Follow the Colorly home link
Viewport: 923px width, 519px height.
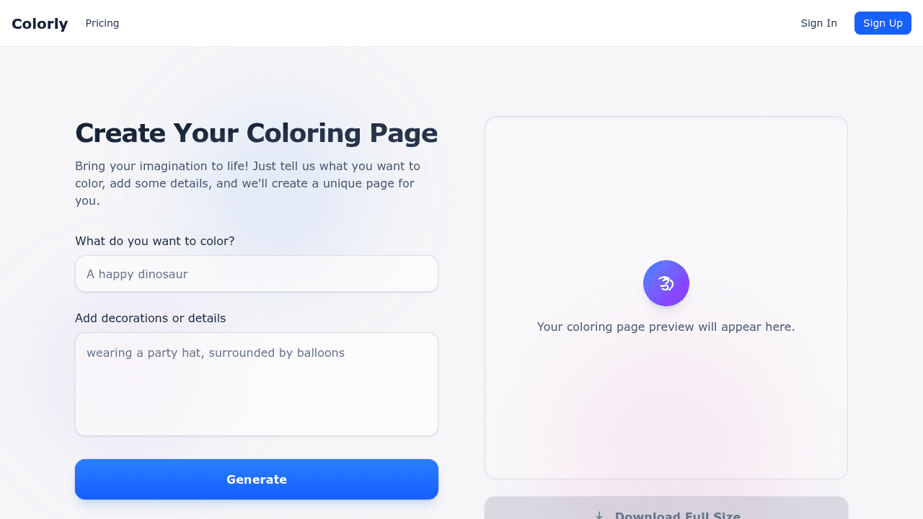point(40,23)
